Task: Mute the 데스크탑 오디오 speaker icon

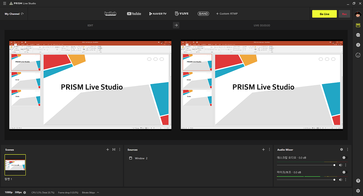Action: coord(340,165)
